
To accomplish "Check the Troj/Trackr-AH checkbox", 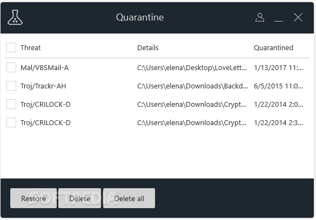I will pos(11,86).
